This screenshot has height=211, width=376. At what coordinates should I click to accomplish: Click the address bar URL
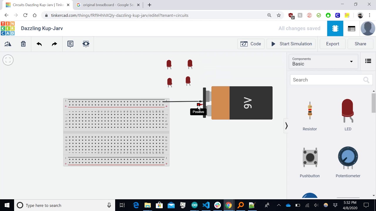[x=120, y=15]
